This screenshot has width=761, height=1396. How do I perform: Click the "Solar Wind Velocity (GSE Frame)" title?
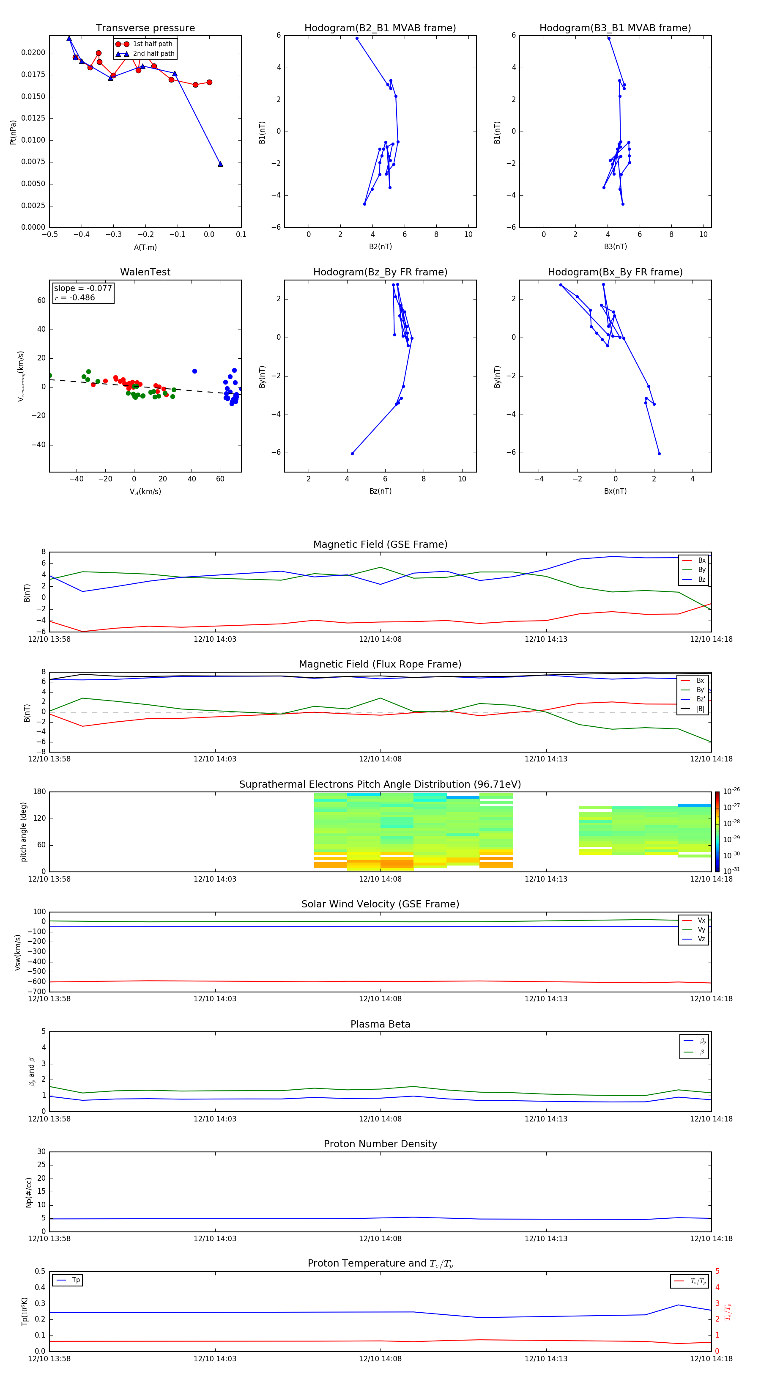(380, 904)
